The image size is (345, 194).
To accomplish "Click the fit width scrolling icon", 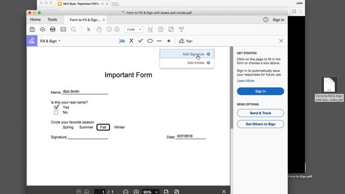I will (150, 30).
